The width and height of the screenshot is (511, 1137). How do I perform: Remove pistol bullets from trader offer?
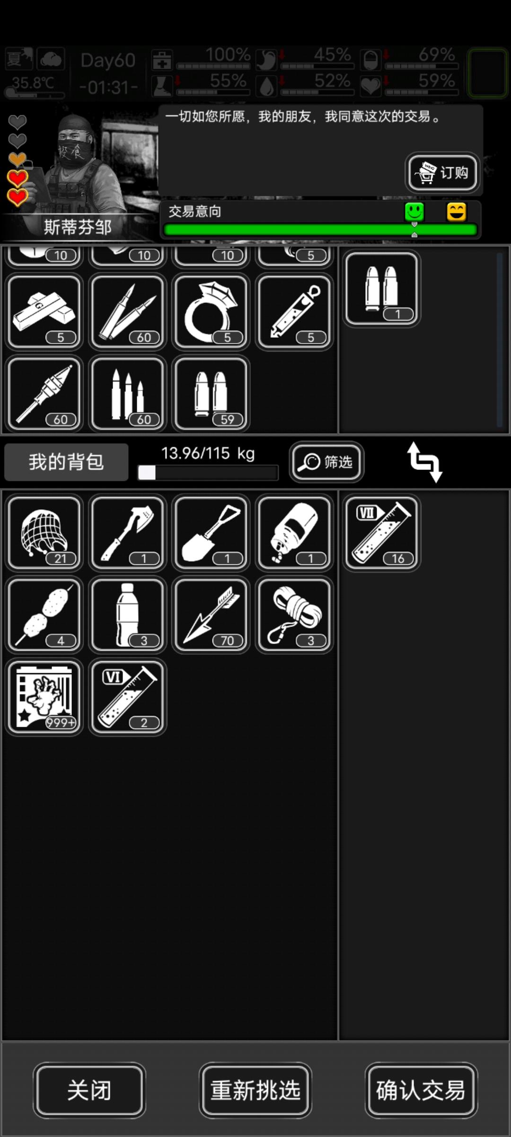tap(382, 289)
